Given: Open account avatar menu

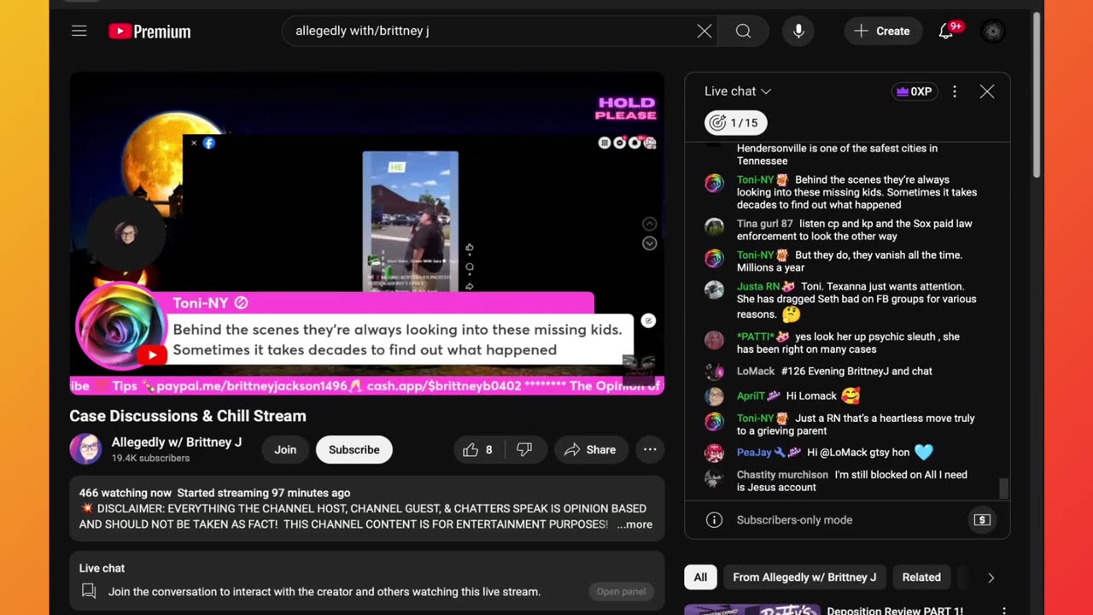Looking at the screenshot, I should click(x=992, y=31).
